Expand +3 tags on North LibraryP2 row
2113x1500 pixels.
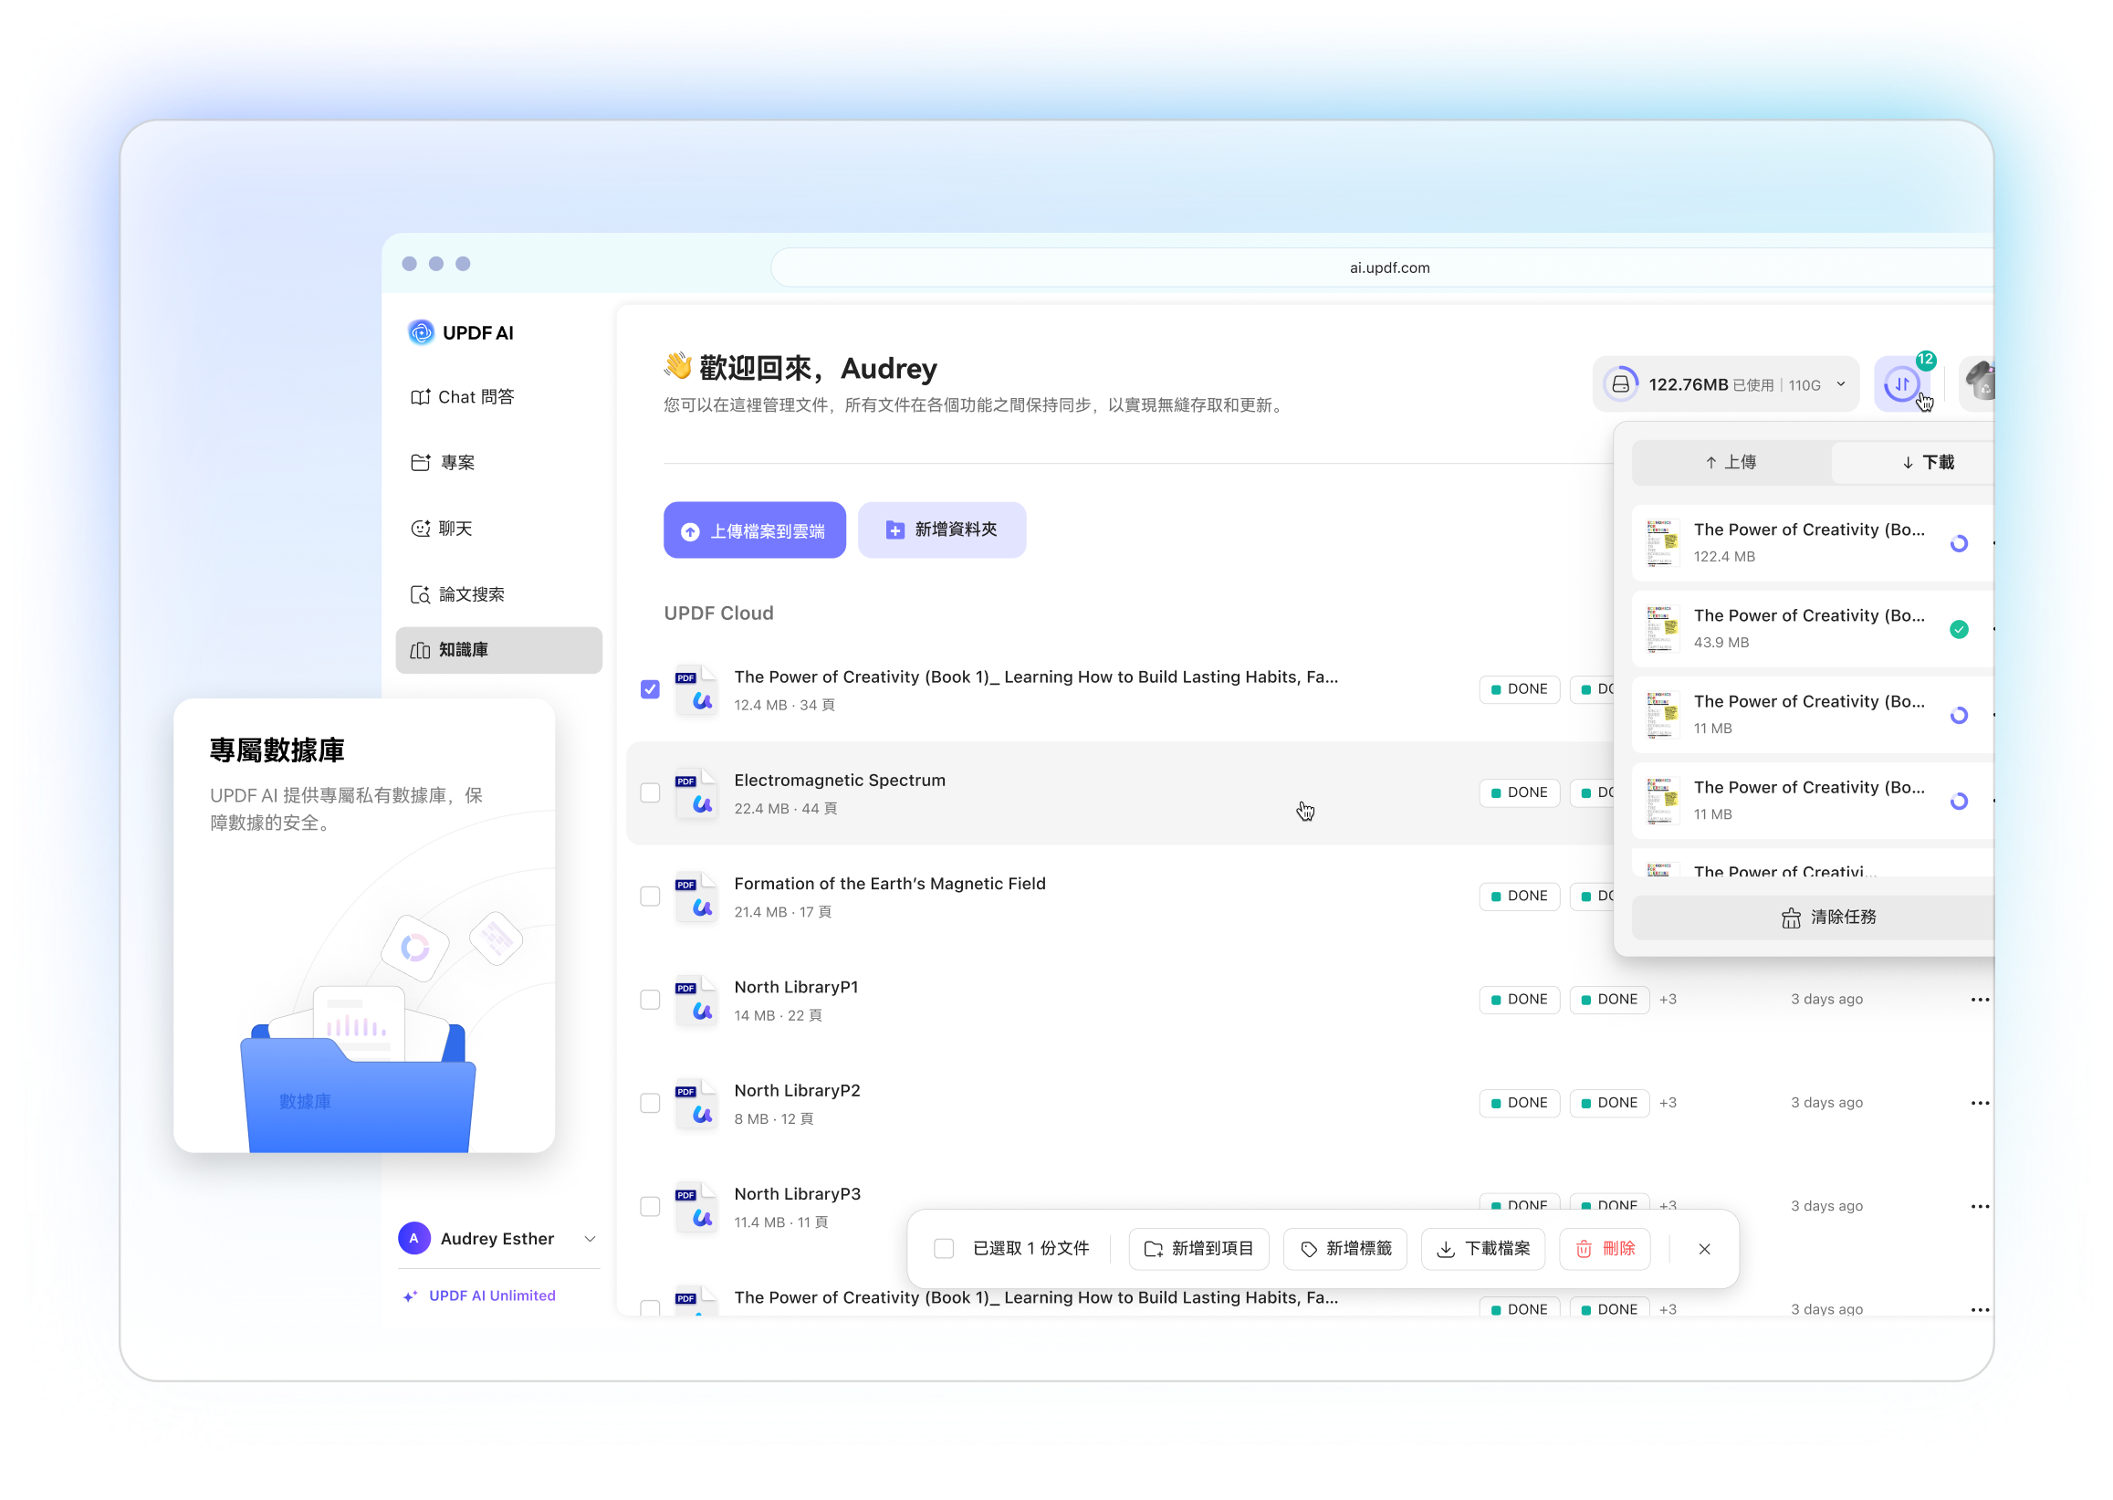pos(1668,1103)
